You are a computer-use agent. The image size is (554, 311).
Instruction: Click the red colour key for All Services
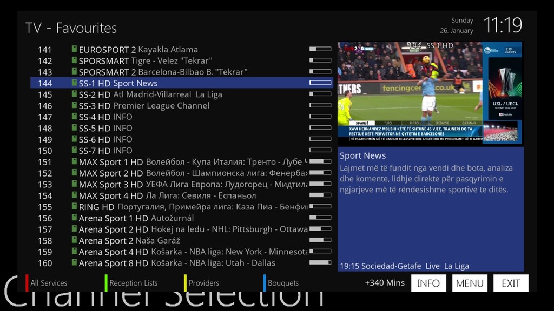pos(27,283)
